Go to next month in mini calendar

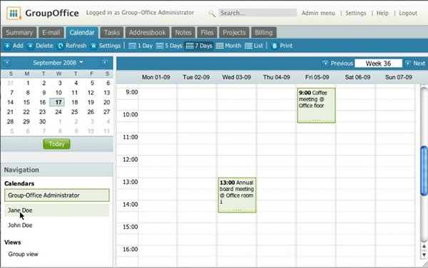point(105,63)
